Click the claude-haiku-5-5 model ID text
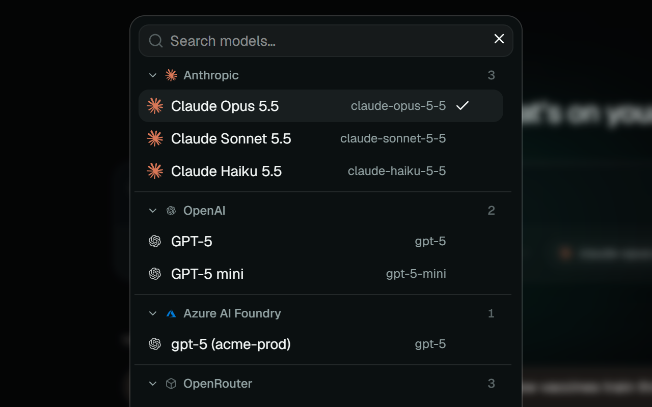 (x=397, y=171)
